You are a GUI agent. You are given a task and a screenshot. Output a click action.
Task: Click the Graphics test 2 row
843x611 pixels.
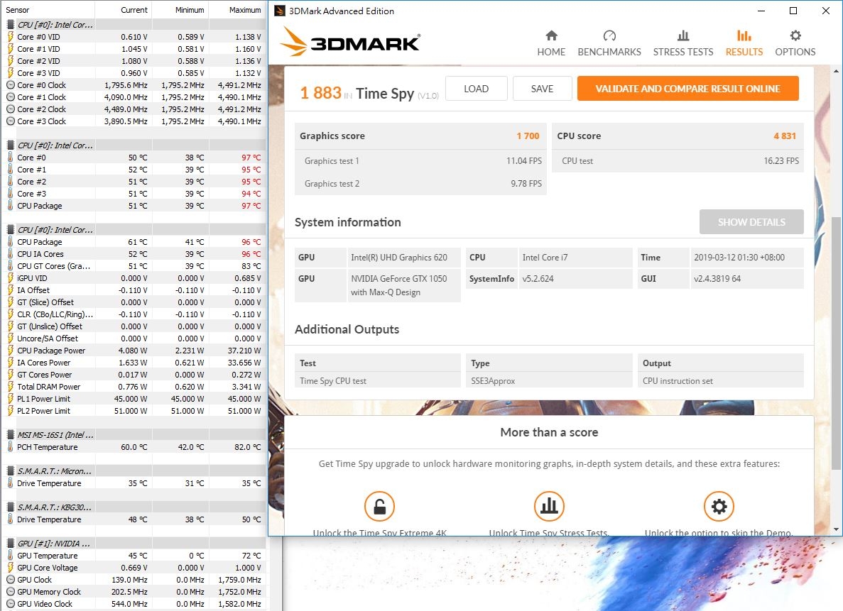[x=420, y=183]
